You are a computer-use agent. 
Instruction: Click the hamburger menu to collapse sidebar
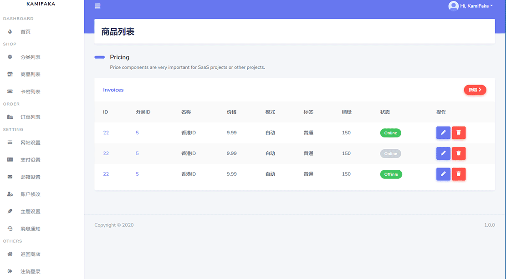pyautogui.click(x=97, y=6)
